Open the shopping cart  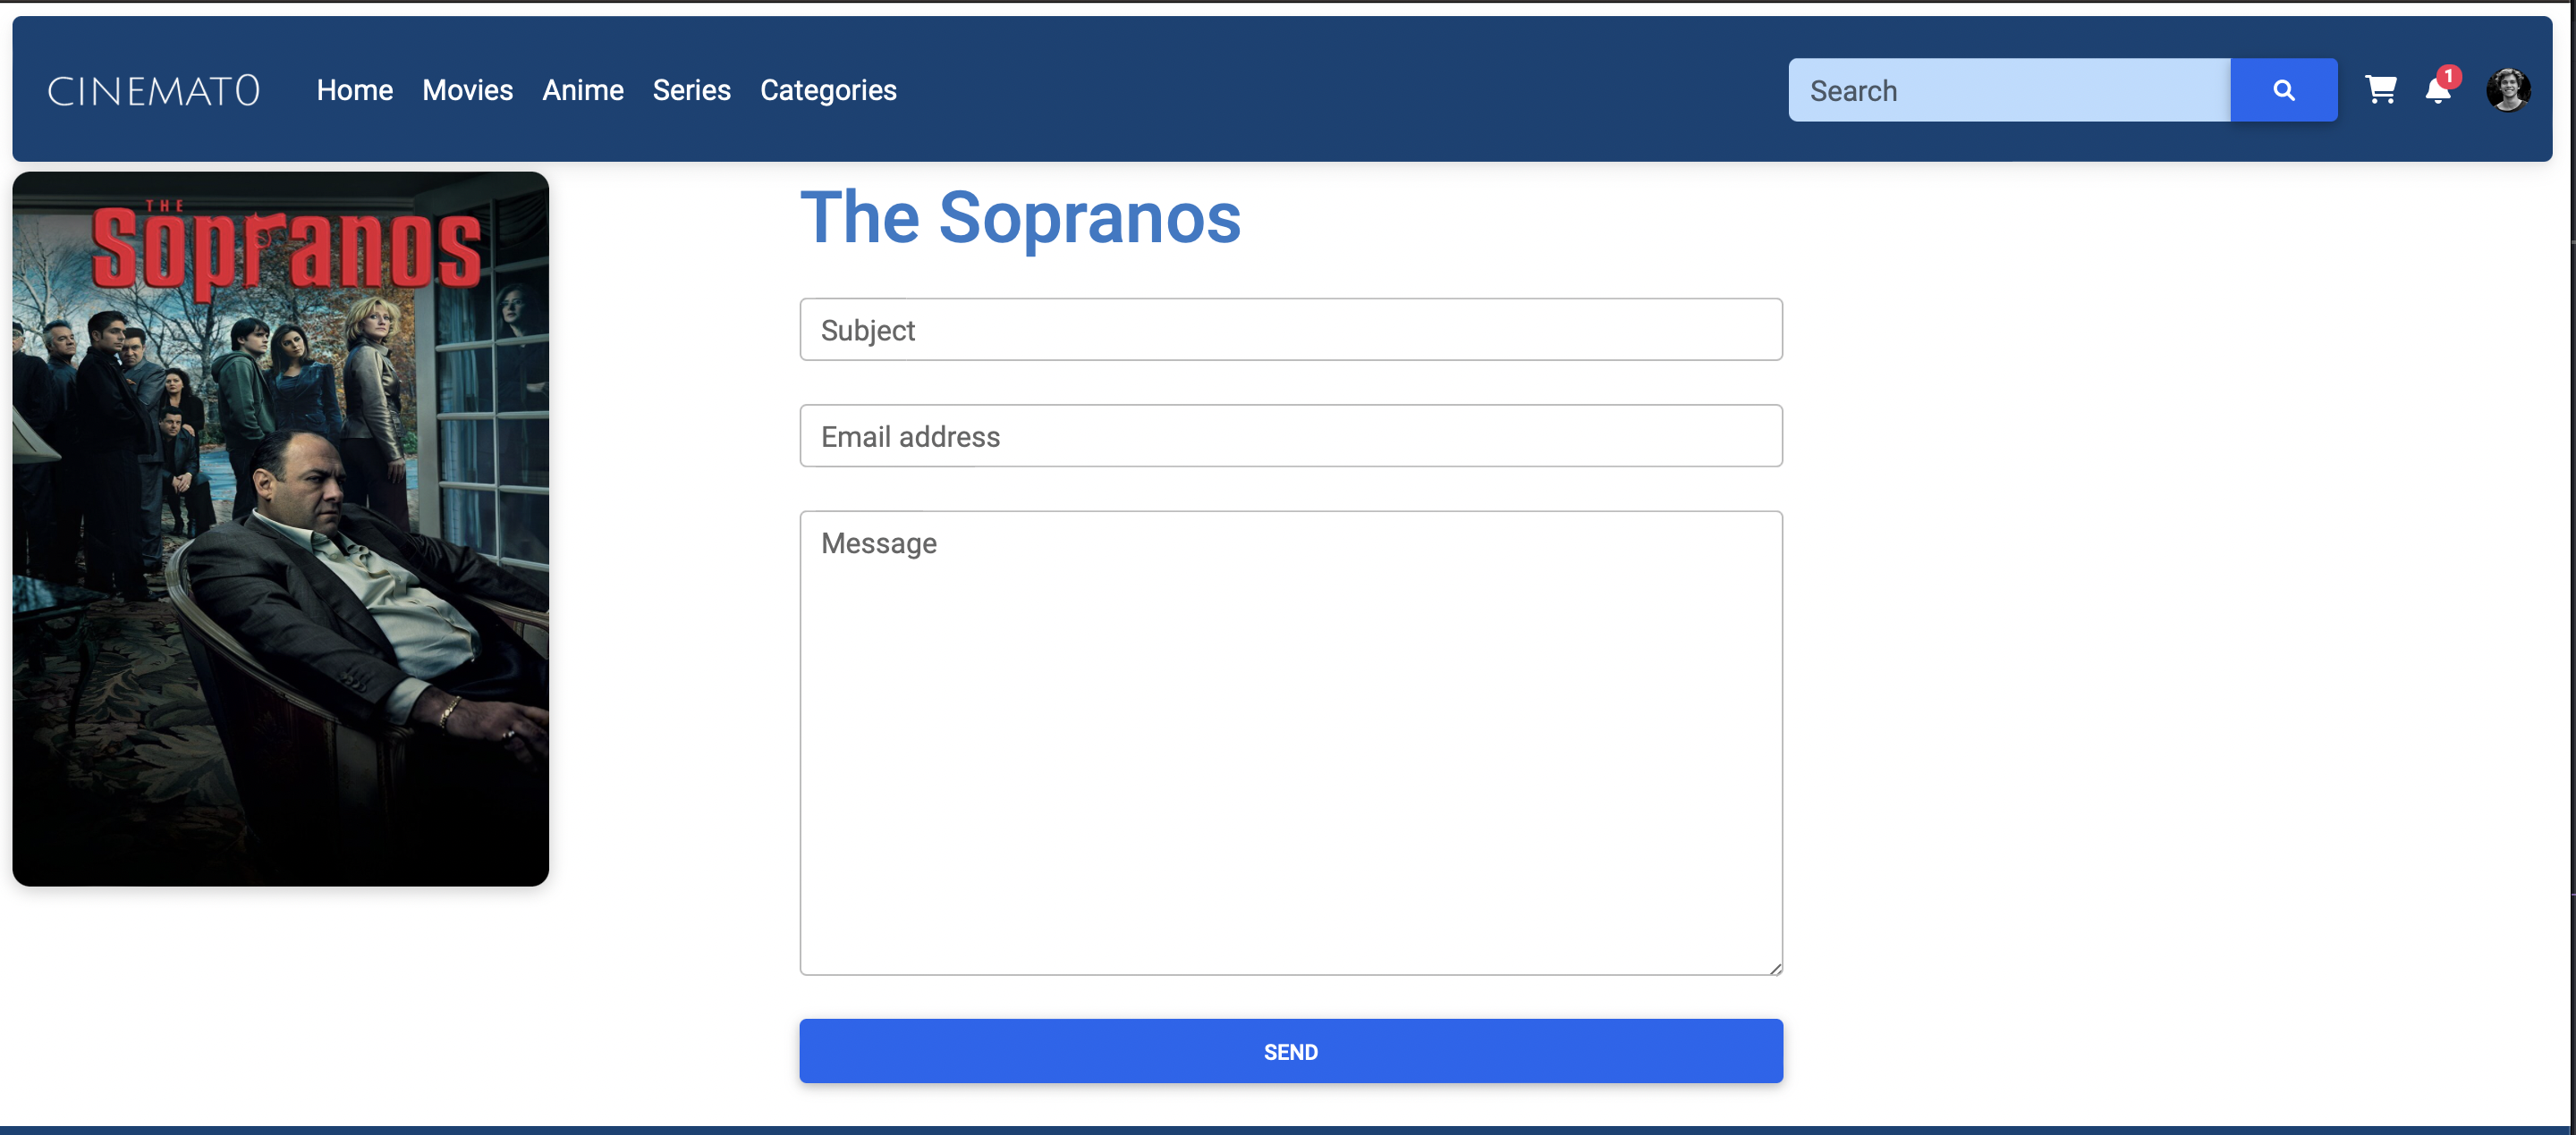click(x=2381, y=88)
